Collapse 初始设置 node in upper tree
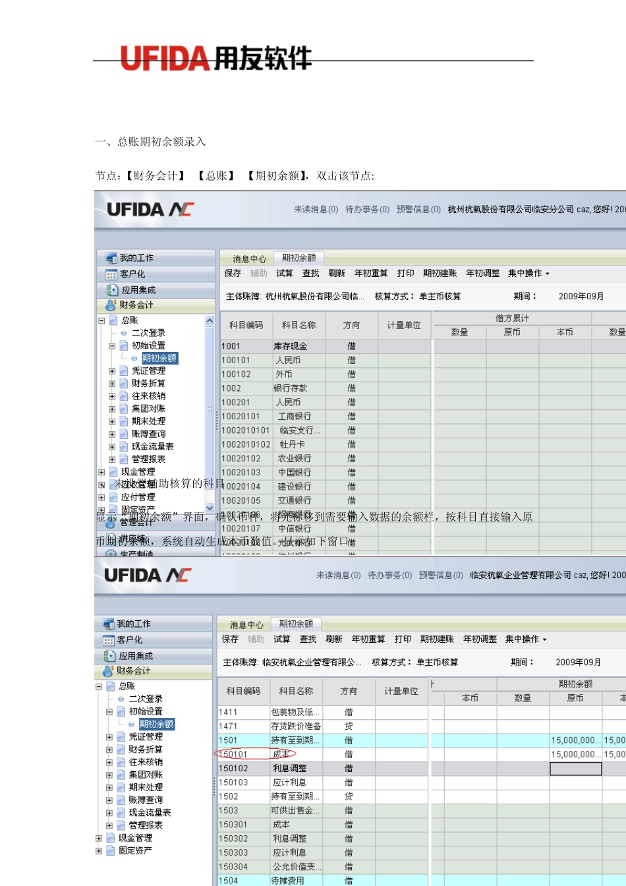 coord(112,346)
